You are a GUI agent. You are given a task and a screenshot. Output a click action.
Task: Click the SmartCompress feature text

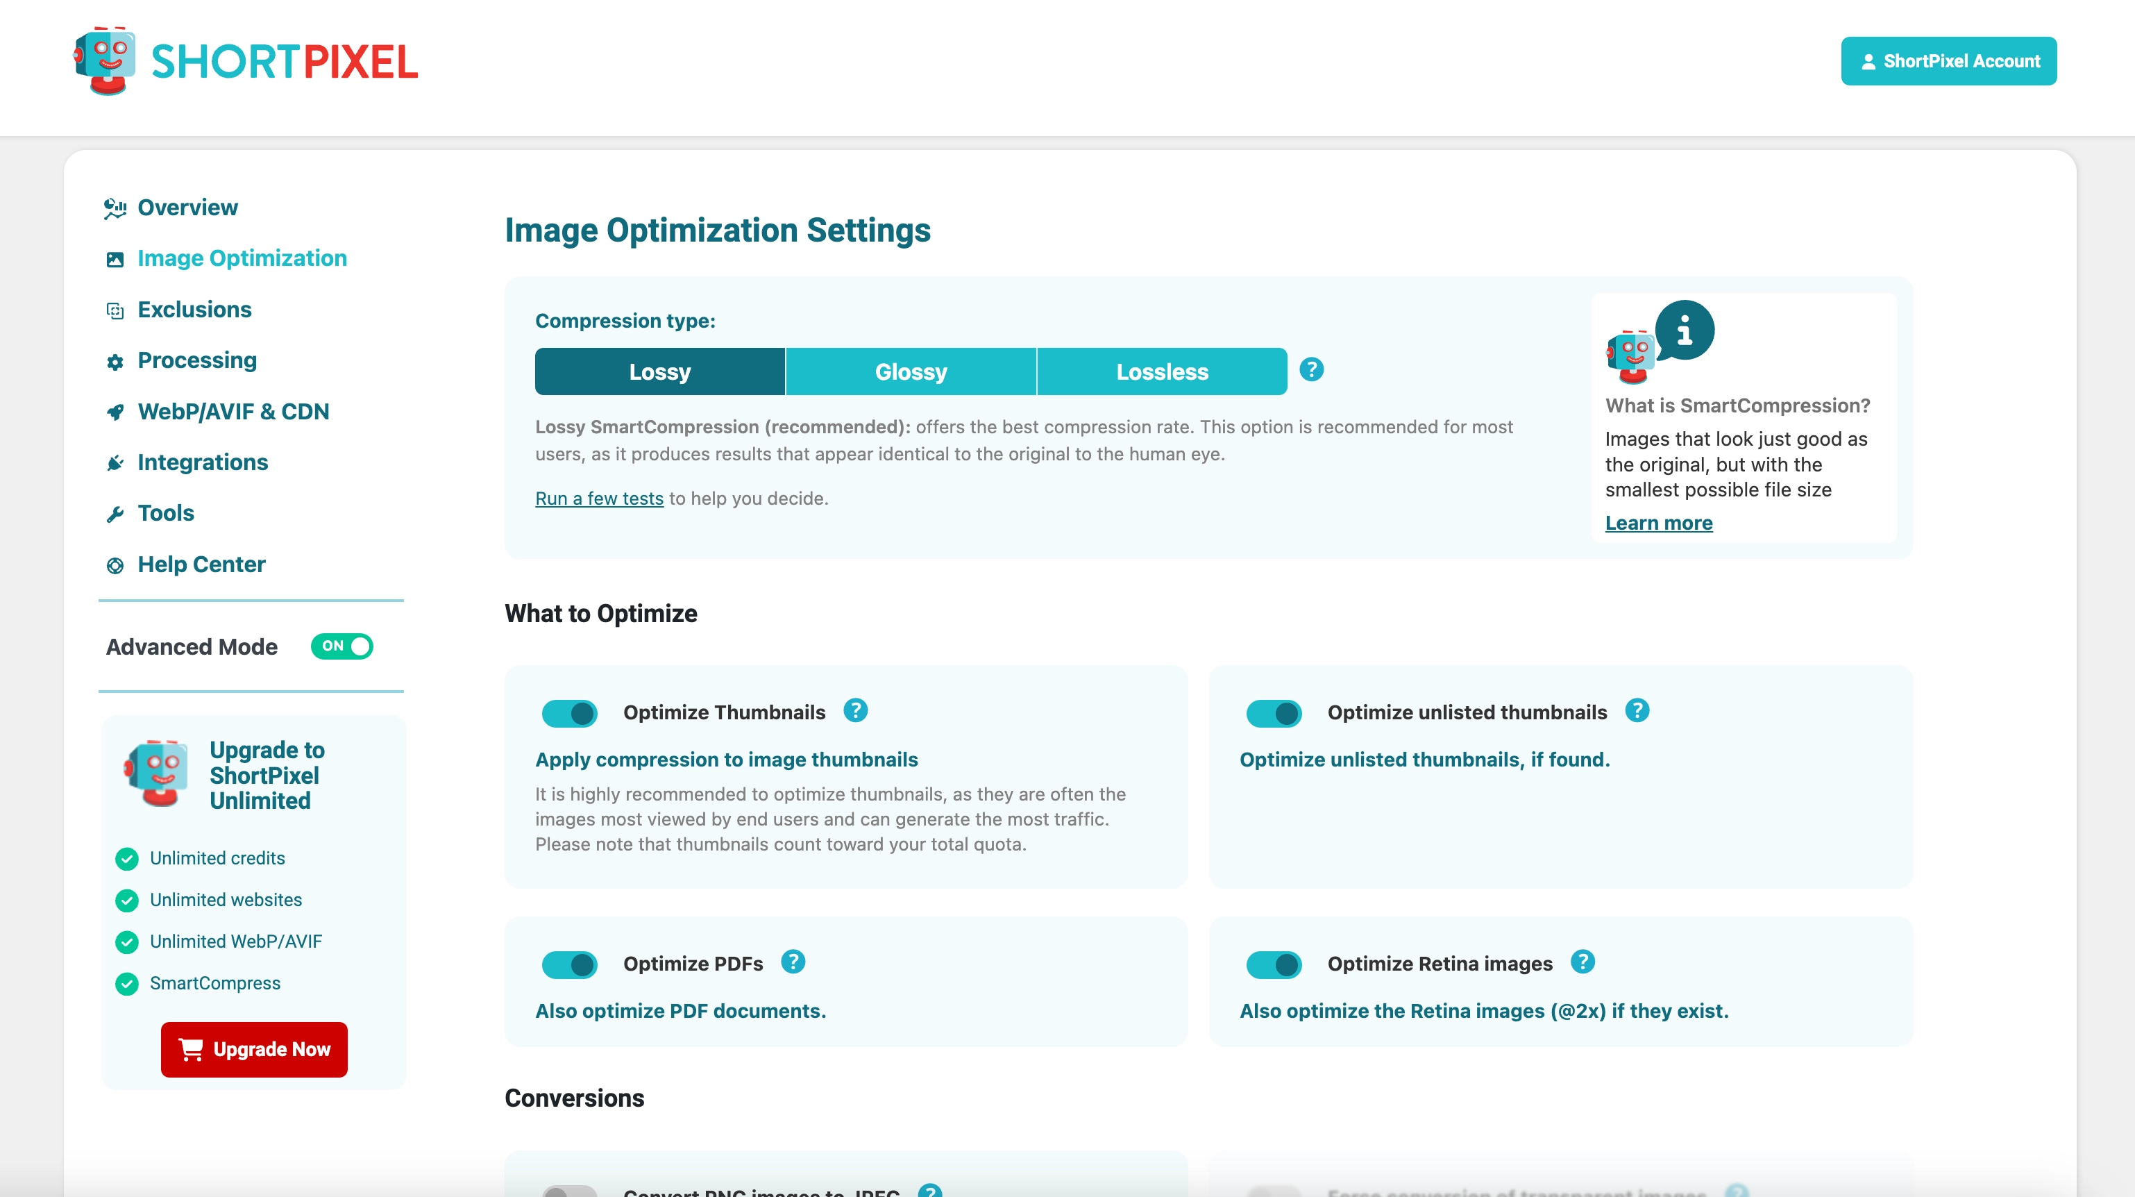pos(214,983)
